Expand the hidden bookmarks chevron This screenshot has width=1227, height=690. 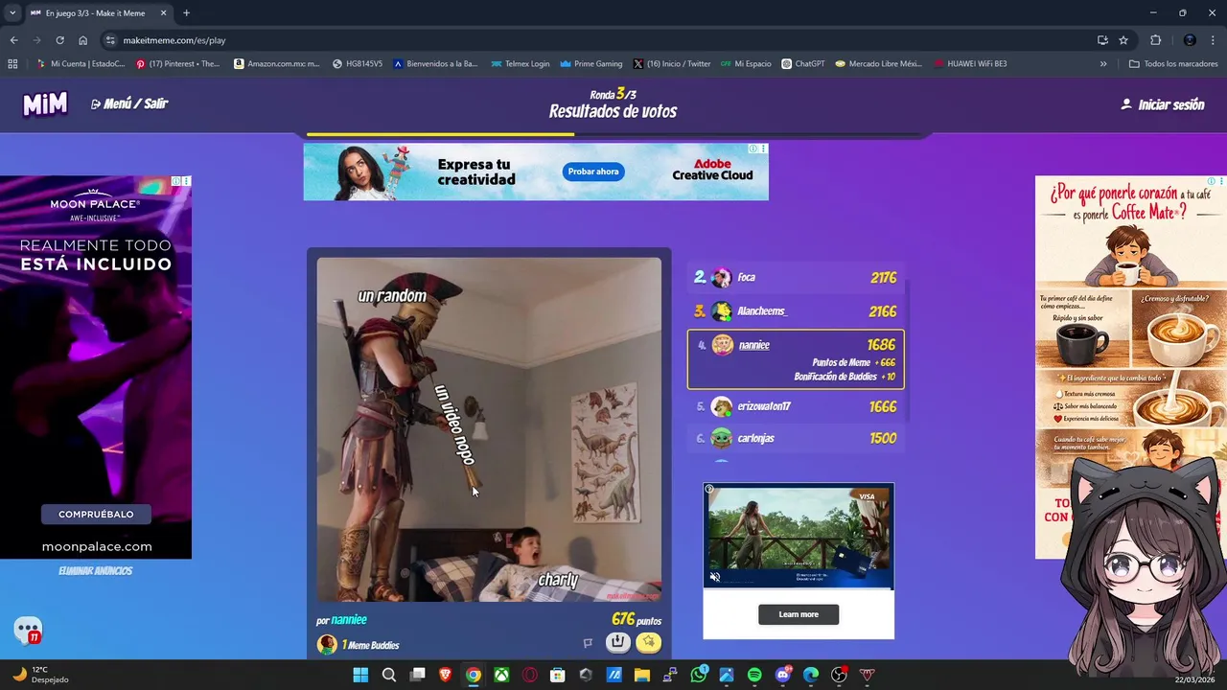click(1103, 64)
